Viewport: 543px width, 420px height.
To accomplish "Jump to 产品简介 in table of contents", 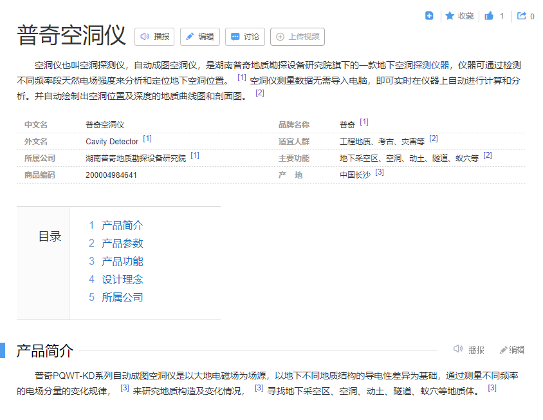I will [122, 225].
